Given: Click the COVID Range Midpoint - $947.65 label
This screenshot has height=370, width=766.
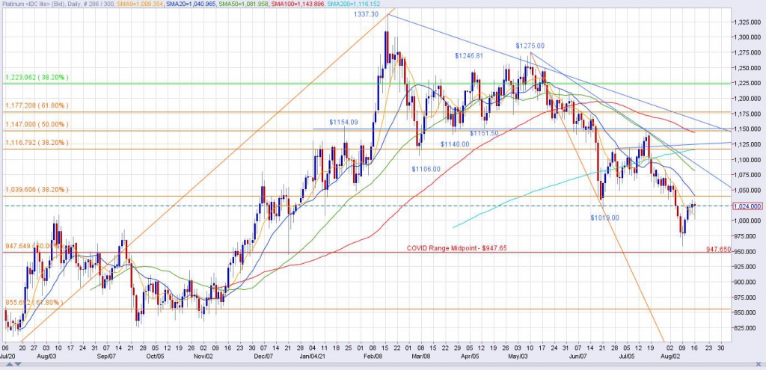Looking at the screenshot, I should pos(457,248).
